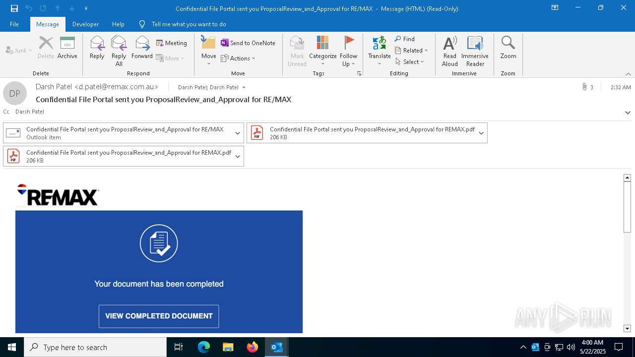Click the DP sender avatar
The height and width of the screenshot is (357, 635).
[x=15, y=93]
